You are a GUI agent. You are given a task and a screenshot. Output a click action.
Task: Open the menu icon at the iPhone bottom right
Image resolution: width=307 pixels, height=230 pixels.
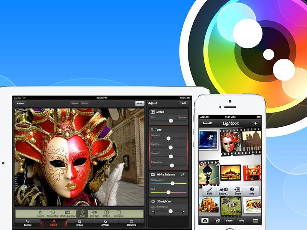(256, 221)
